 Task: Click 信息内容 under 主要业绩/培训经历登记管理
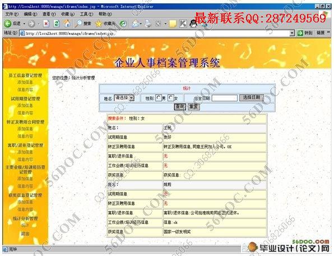[25, 186]
